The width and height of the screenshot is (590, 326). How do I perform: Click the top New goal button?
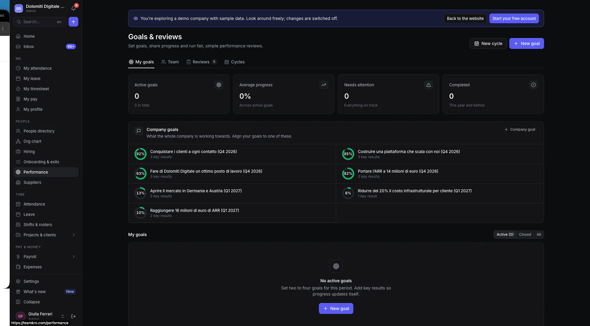click(527, 43)
